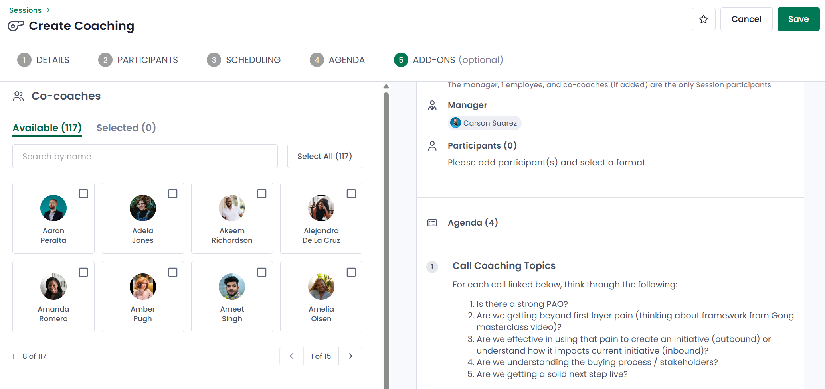Click the Participants (0) heading
The image size is (825, 389).
(x=482, y=146)
